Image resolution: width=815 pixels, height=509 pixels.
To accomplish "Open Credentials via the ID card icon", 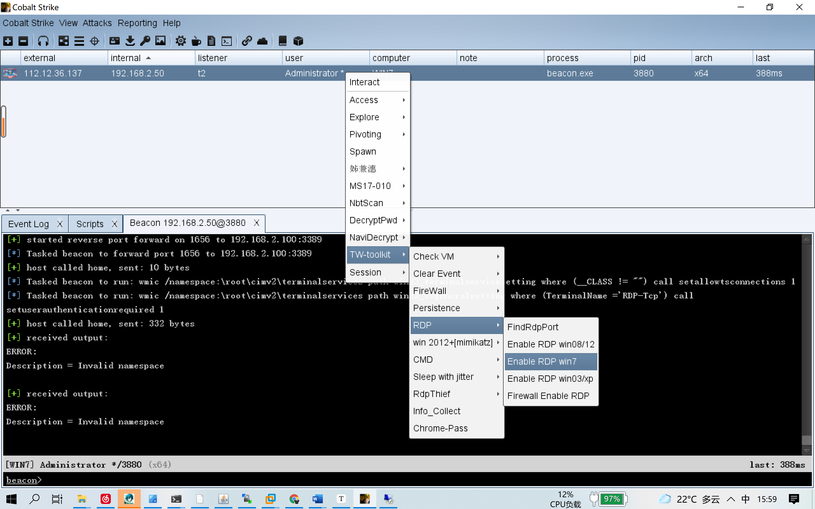I will (115, 41).
